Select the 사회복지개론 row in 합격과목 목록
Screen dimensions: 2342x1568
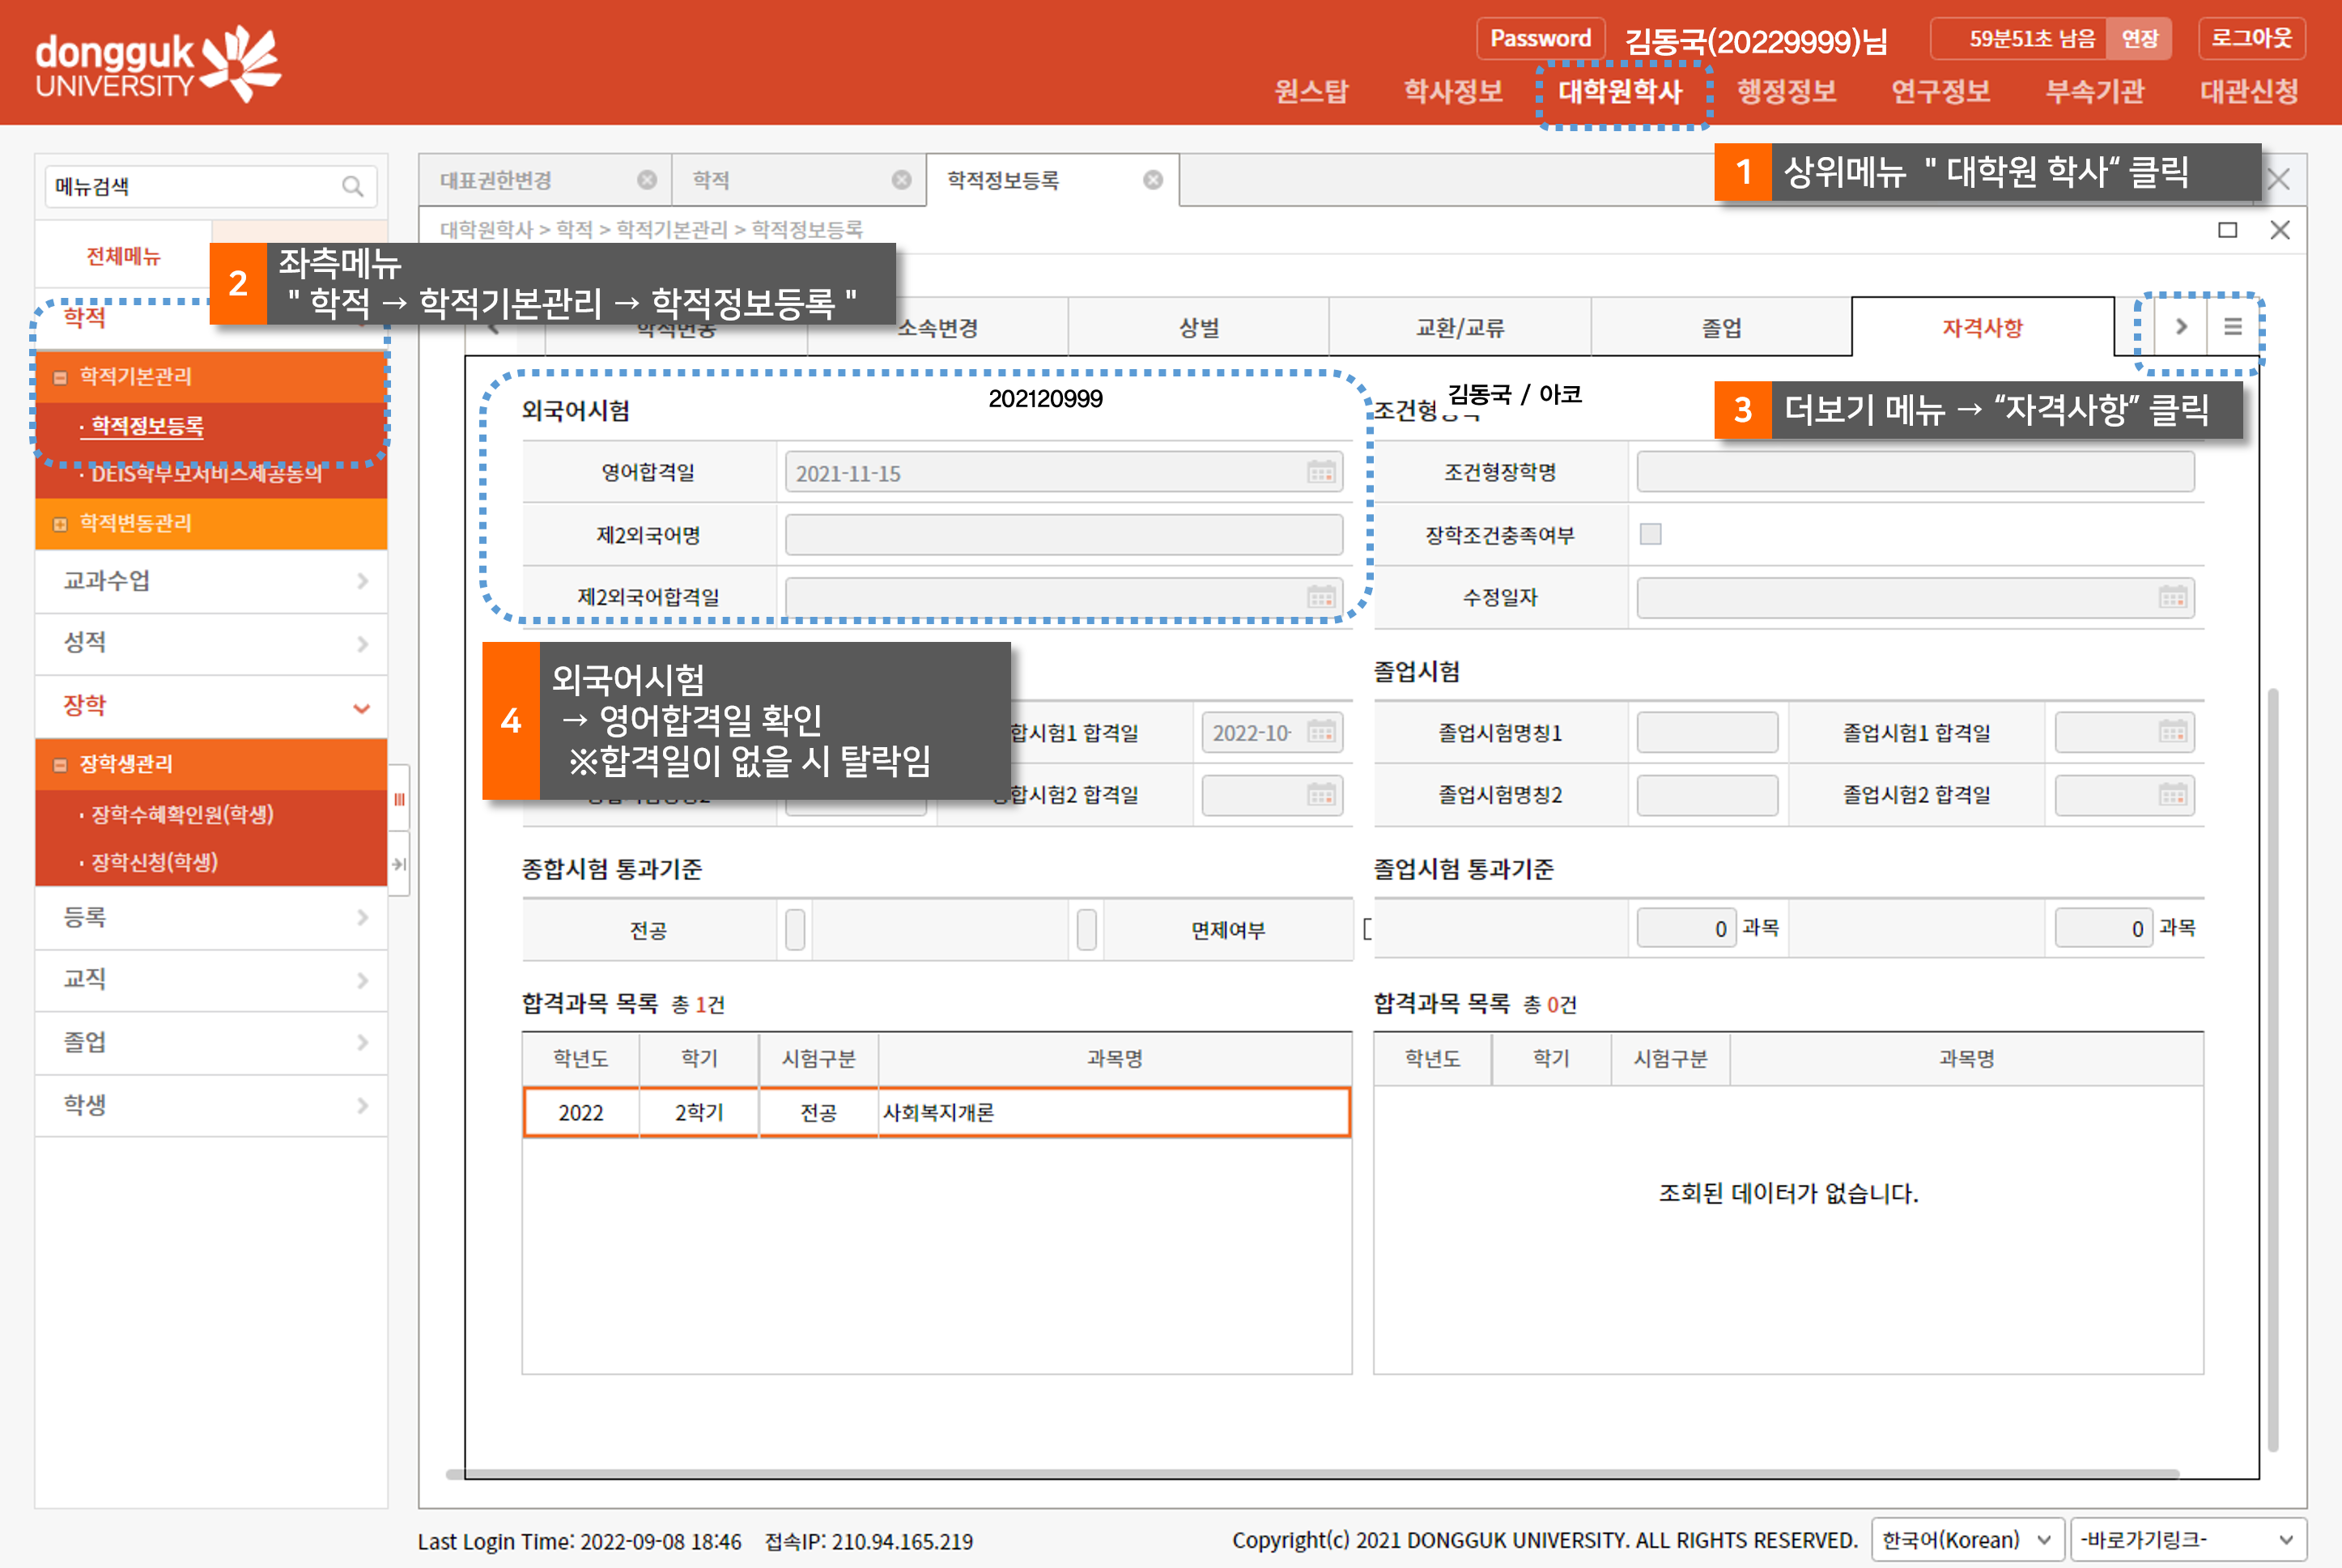936,1112
